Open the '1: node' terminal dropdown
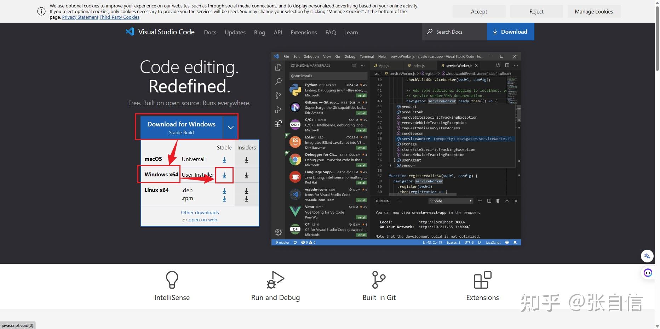 (450, 201)
